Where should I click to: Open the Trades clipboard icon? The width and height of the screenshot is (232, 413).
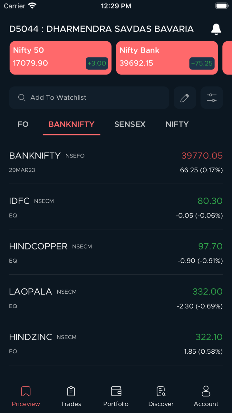(x=71, y=391)
